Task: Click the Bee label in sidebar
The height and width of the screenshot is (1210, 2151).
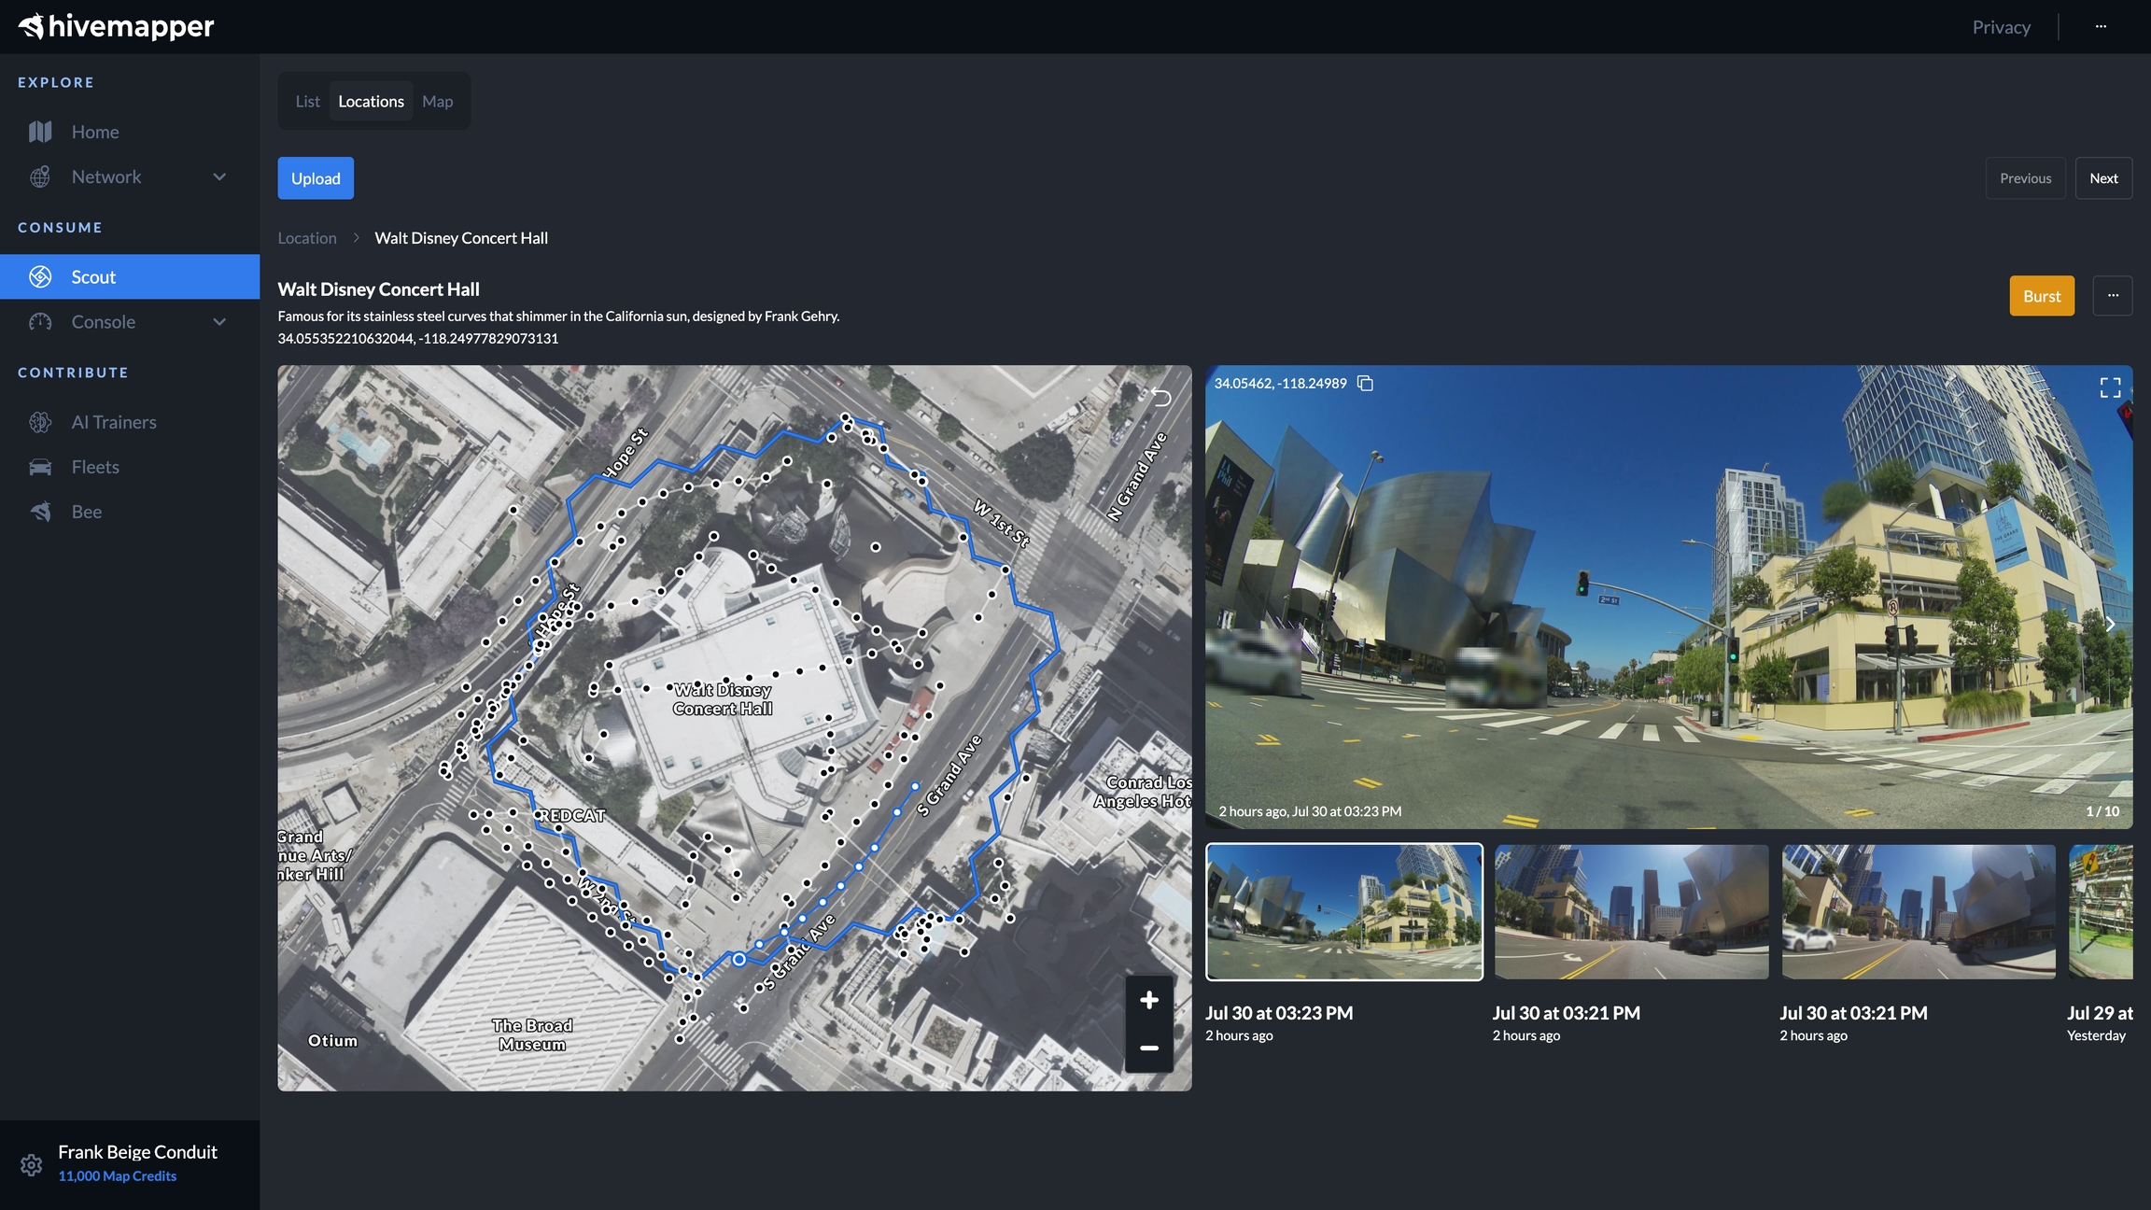Action: [87, 512]
